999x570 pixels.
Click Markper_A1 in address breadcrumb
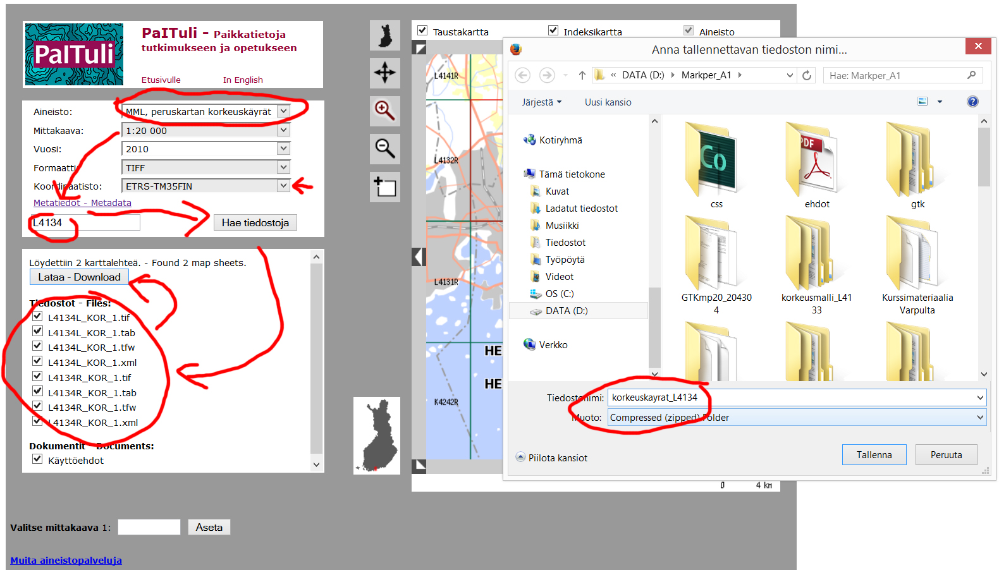pyautogui.click(x=706, y=75)
